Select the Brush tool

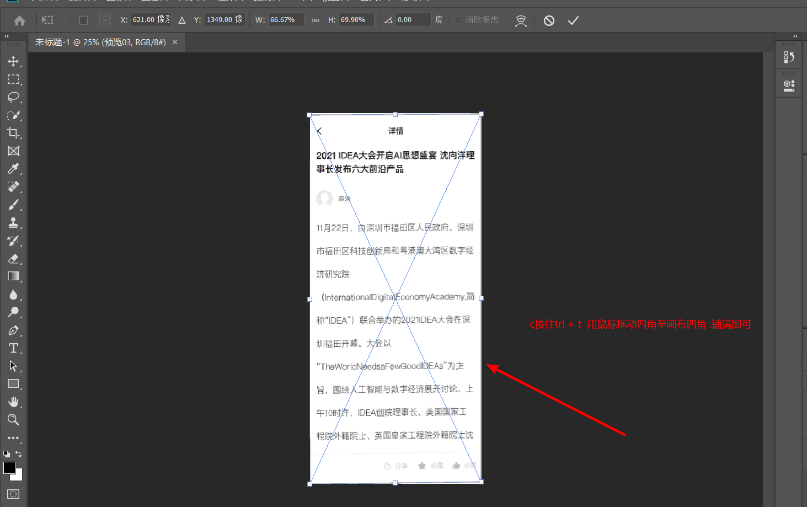[13, 205]
